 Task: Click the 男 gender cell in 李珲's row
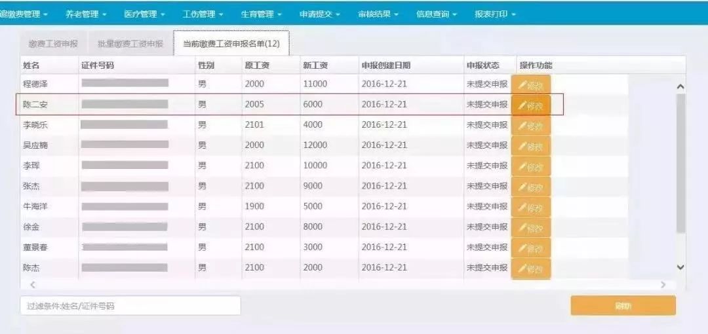click(203, 166)
